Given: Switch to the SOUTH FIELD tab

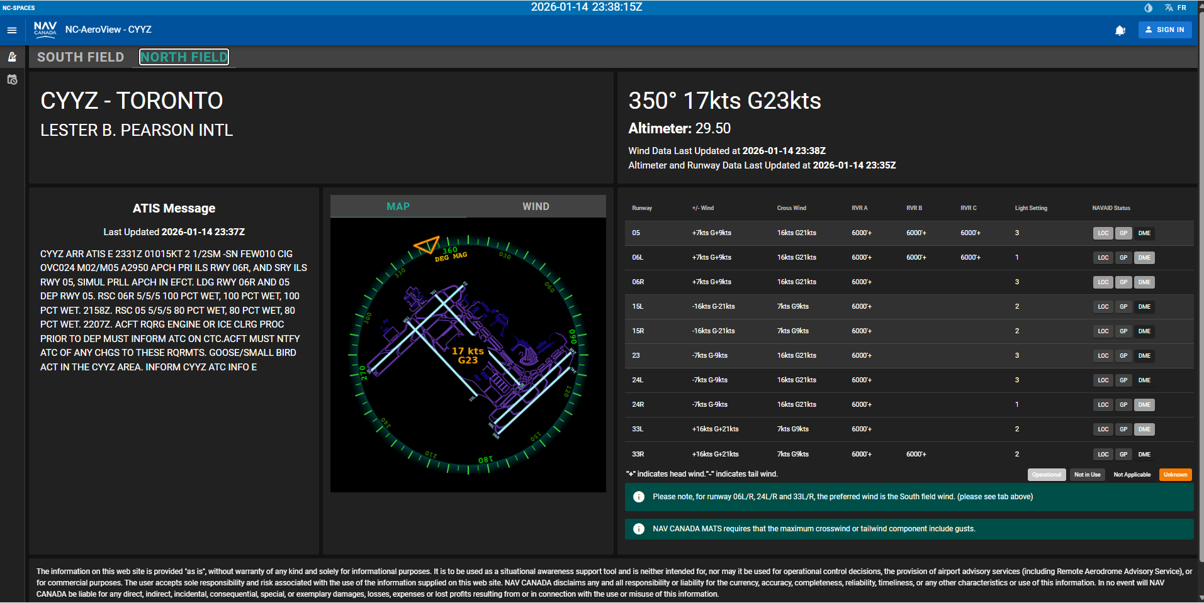Looking at the screenshot, I should (81, 57).
